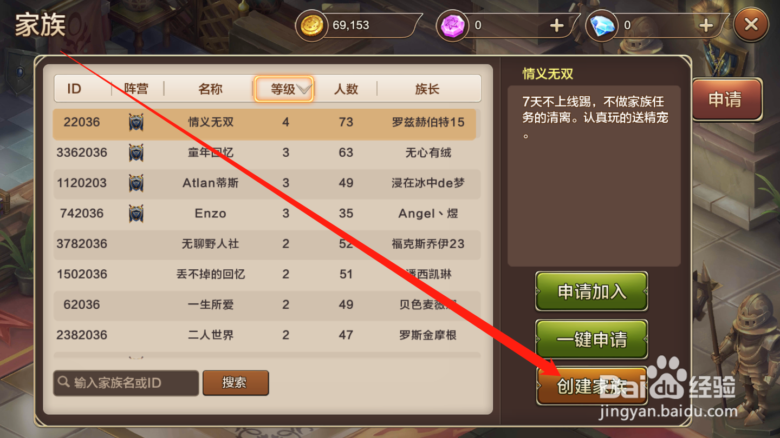The height and width of the screenshot is (438, 780).
Task: Click the purple gem currency icon
Action: click(x=453, y=26)
